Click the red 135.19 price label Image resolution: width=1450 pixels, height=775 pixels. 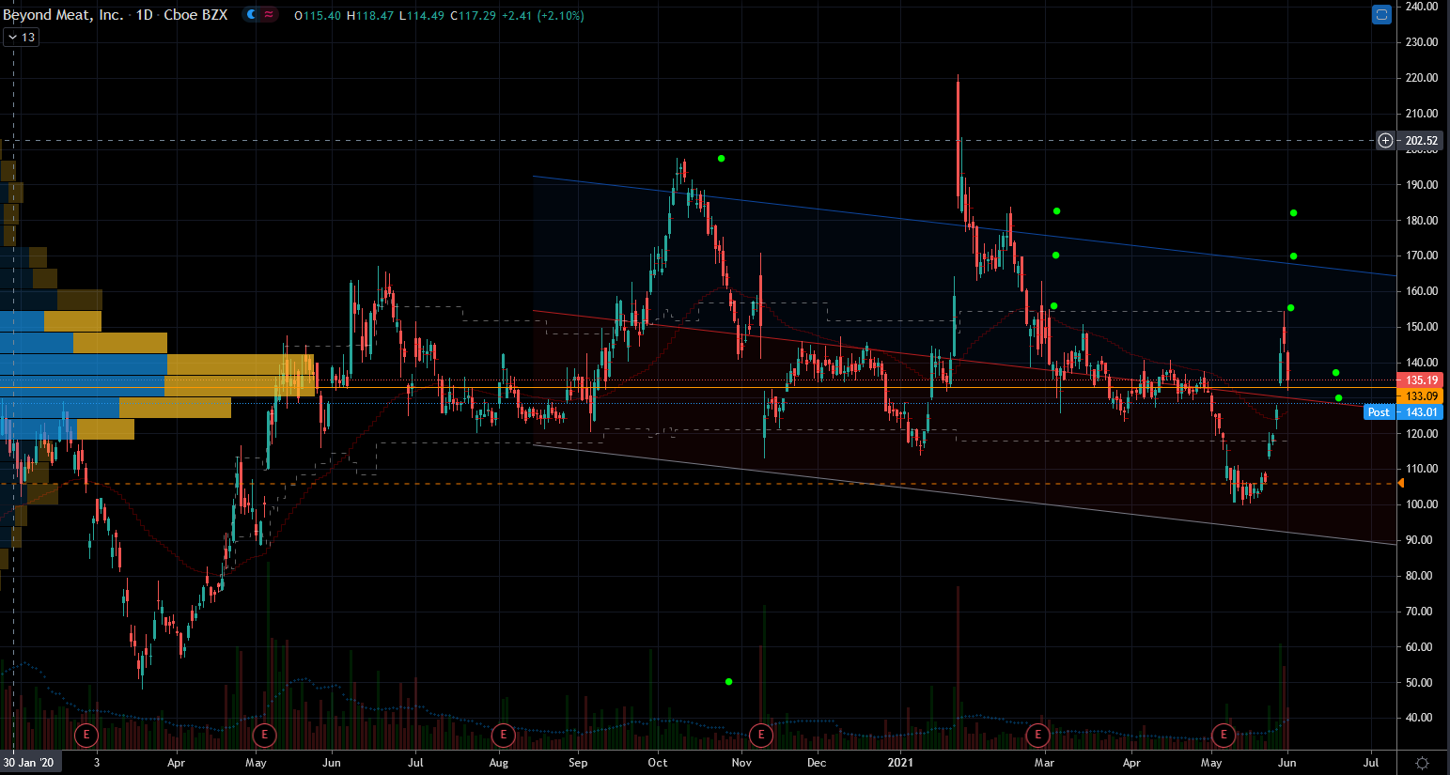1421,380
